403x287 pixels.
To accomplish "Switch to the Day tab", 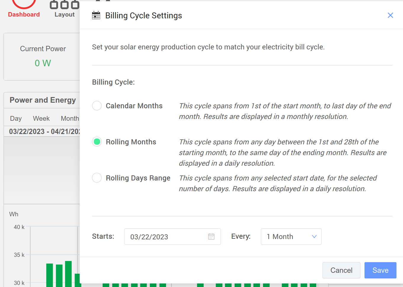I will [x=16, y=118].
